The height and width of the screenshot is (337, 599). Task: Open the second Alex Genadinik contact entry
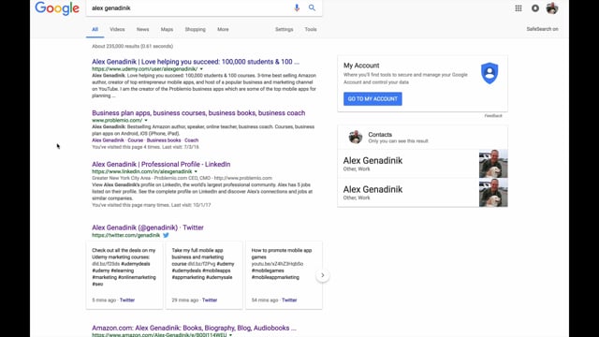pyautogui.click(x=408, y=193)
